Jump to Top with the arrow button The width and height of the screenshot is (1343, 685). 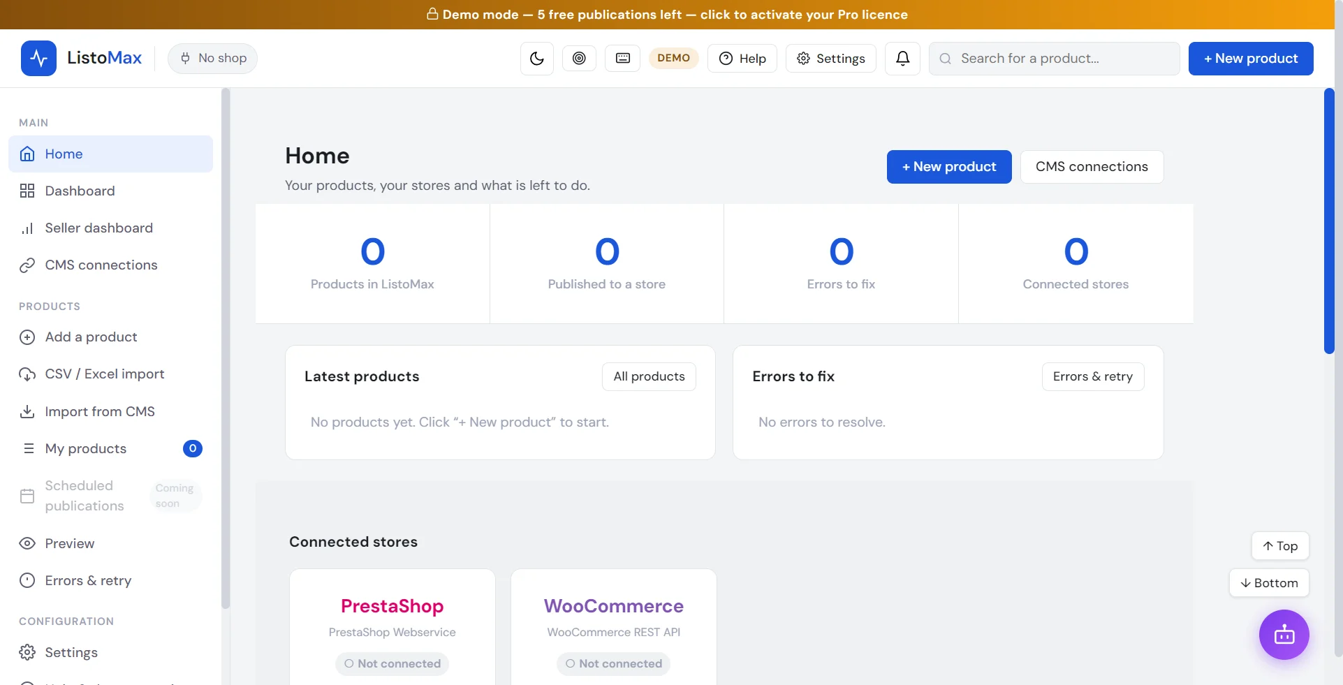[1280, 546]
